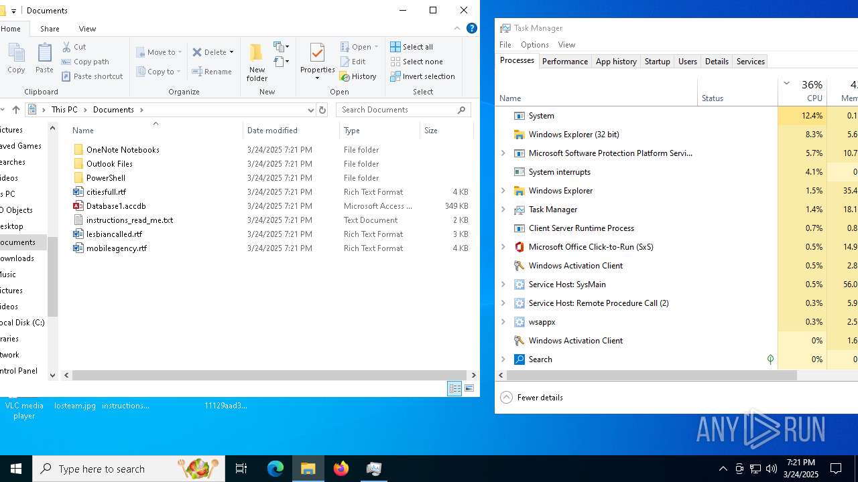Open Firefox from the taskbar
This screenshot has height=482, width=858.
coord(341,469)
